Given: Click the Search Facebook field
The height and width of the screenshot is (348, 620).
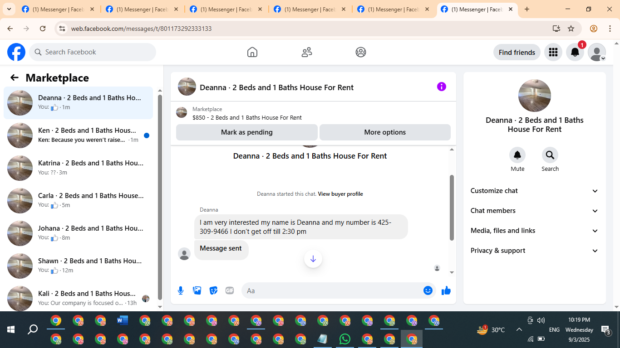Looking at the screenshot, I should point(93,52).
